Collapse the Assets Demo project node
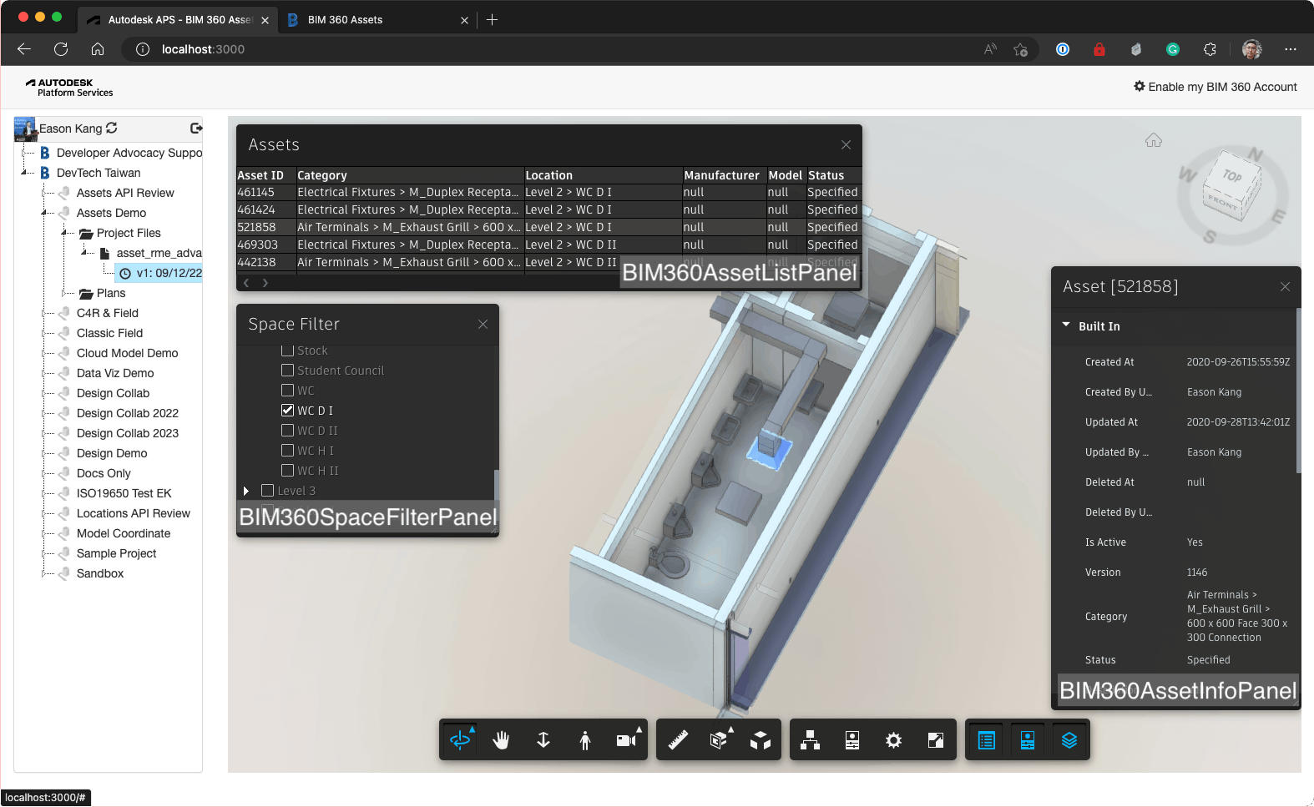This screenshot has height=807, width=1314. [x=43, y=213]
